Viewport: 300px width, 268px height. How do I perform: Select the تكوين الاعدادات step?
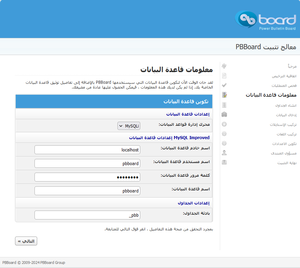(284, 144)
